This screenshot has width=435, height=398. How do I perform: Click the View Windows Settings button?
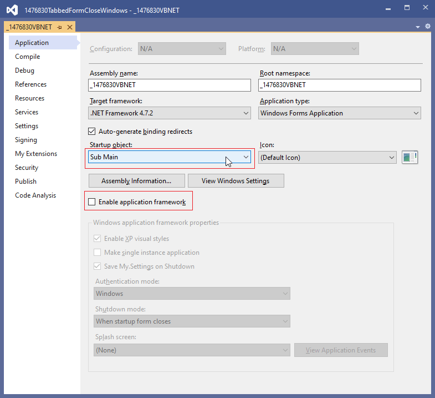click(x=236, y=181)
